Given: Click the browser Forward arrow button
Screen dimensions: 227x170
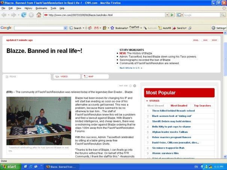Looking at the screenshot, I should [14, 15].
